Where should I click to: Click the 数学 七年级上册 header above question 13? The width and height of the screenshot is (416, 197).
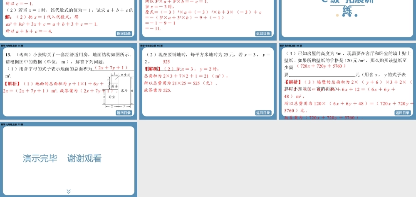pos(12,46)
